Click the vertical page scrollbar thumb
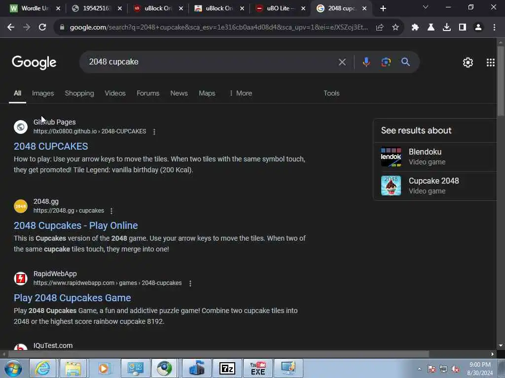Viewport: 505px width, 378px height. click(501, 81)
